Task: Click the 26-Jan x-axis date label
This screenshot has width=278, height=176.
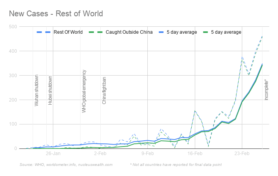Action: [53, 154]
